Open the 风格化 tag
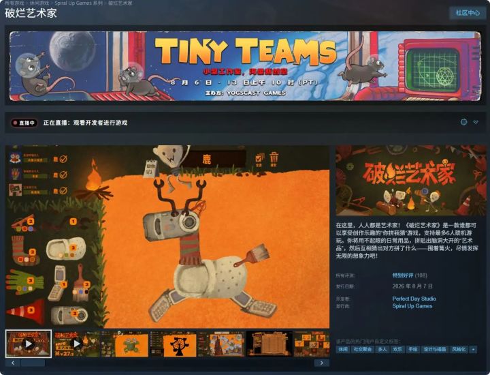The image size is (490, 375). click(459, 349)
